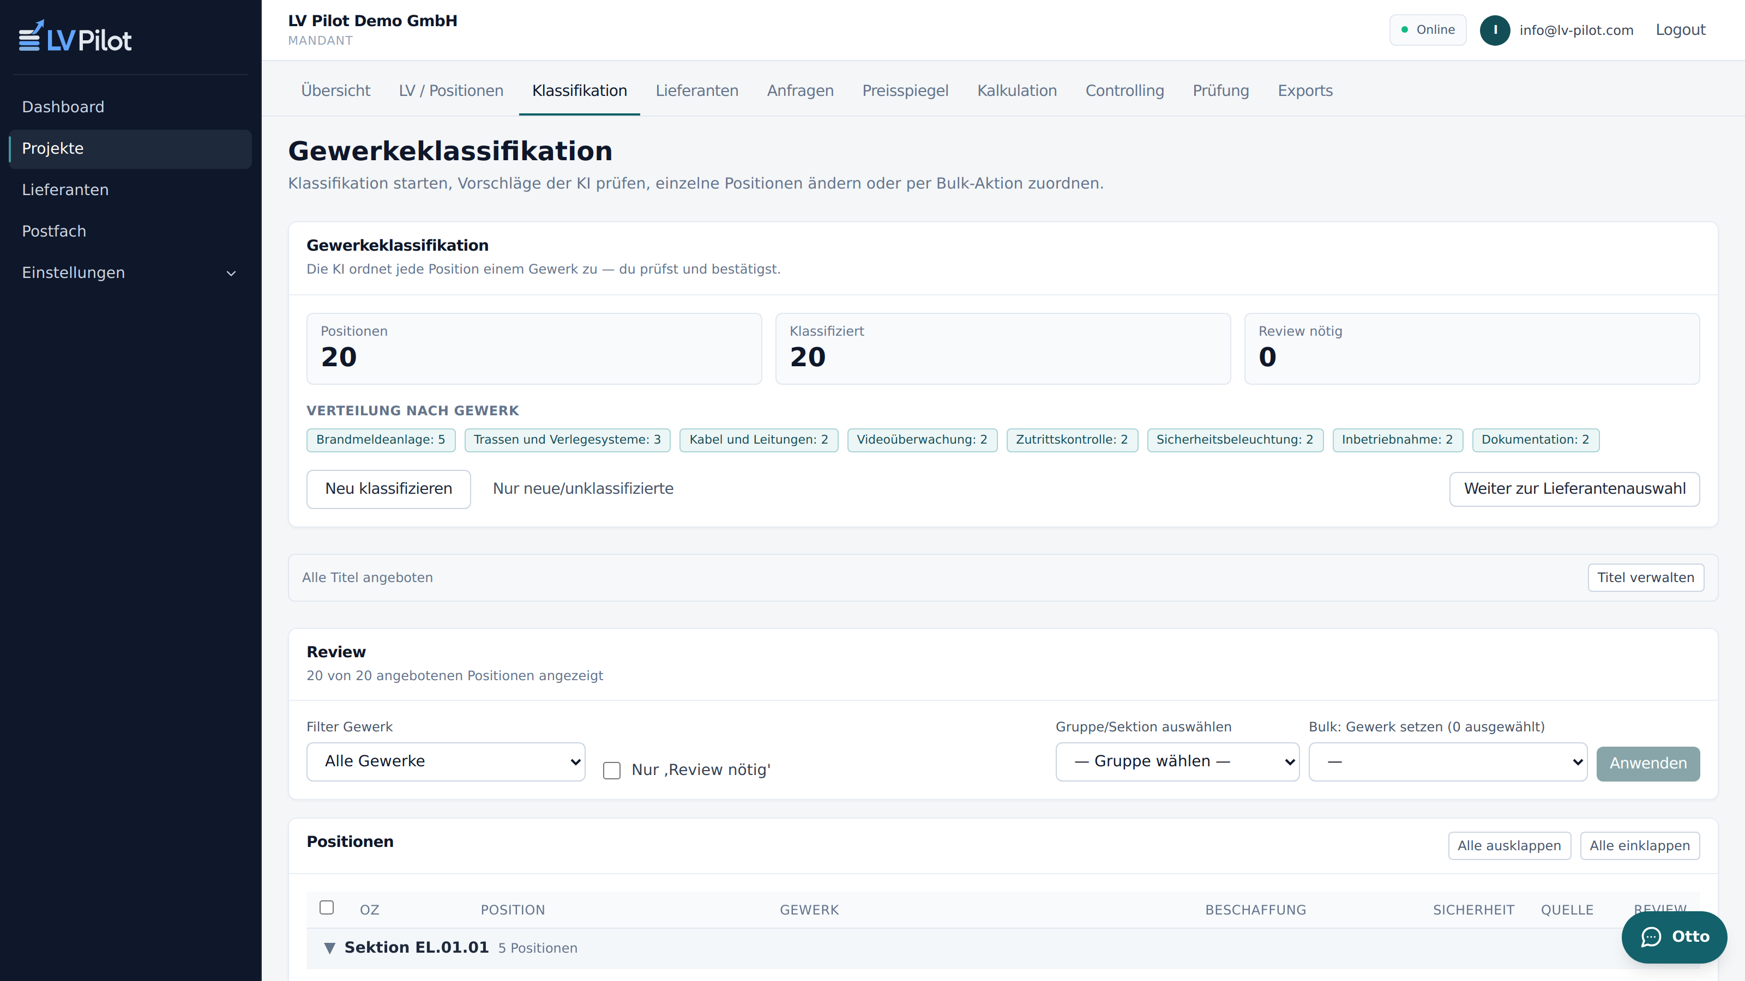Click the QUELLE column header
The height and width of the screenshot is (981, 1745).
pos(1567,910)
